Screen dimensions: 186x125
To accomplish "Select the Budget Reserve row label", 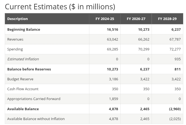I will 20,79.
